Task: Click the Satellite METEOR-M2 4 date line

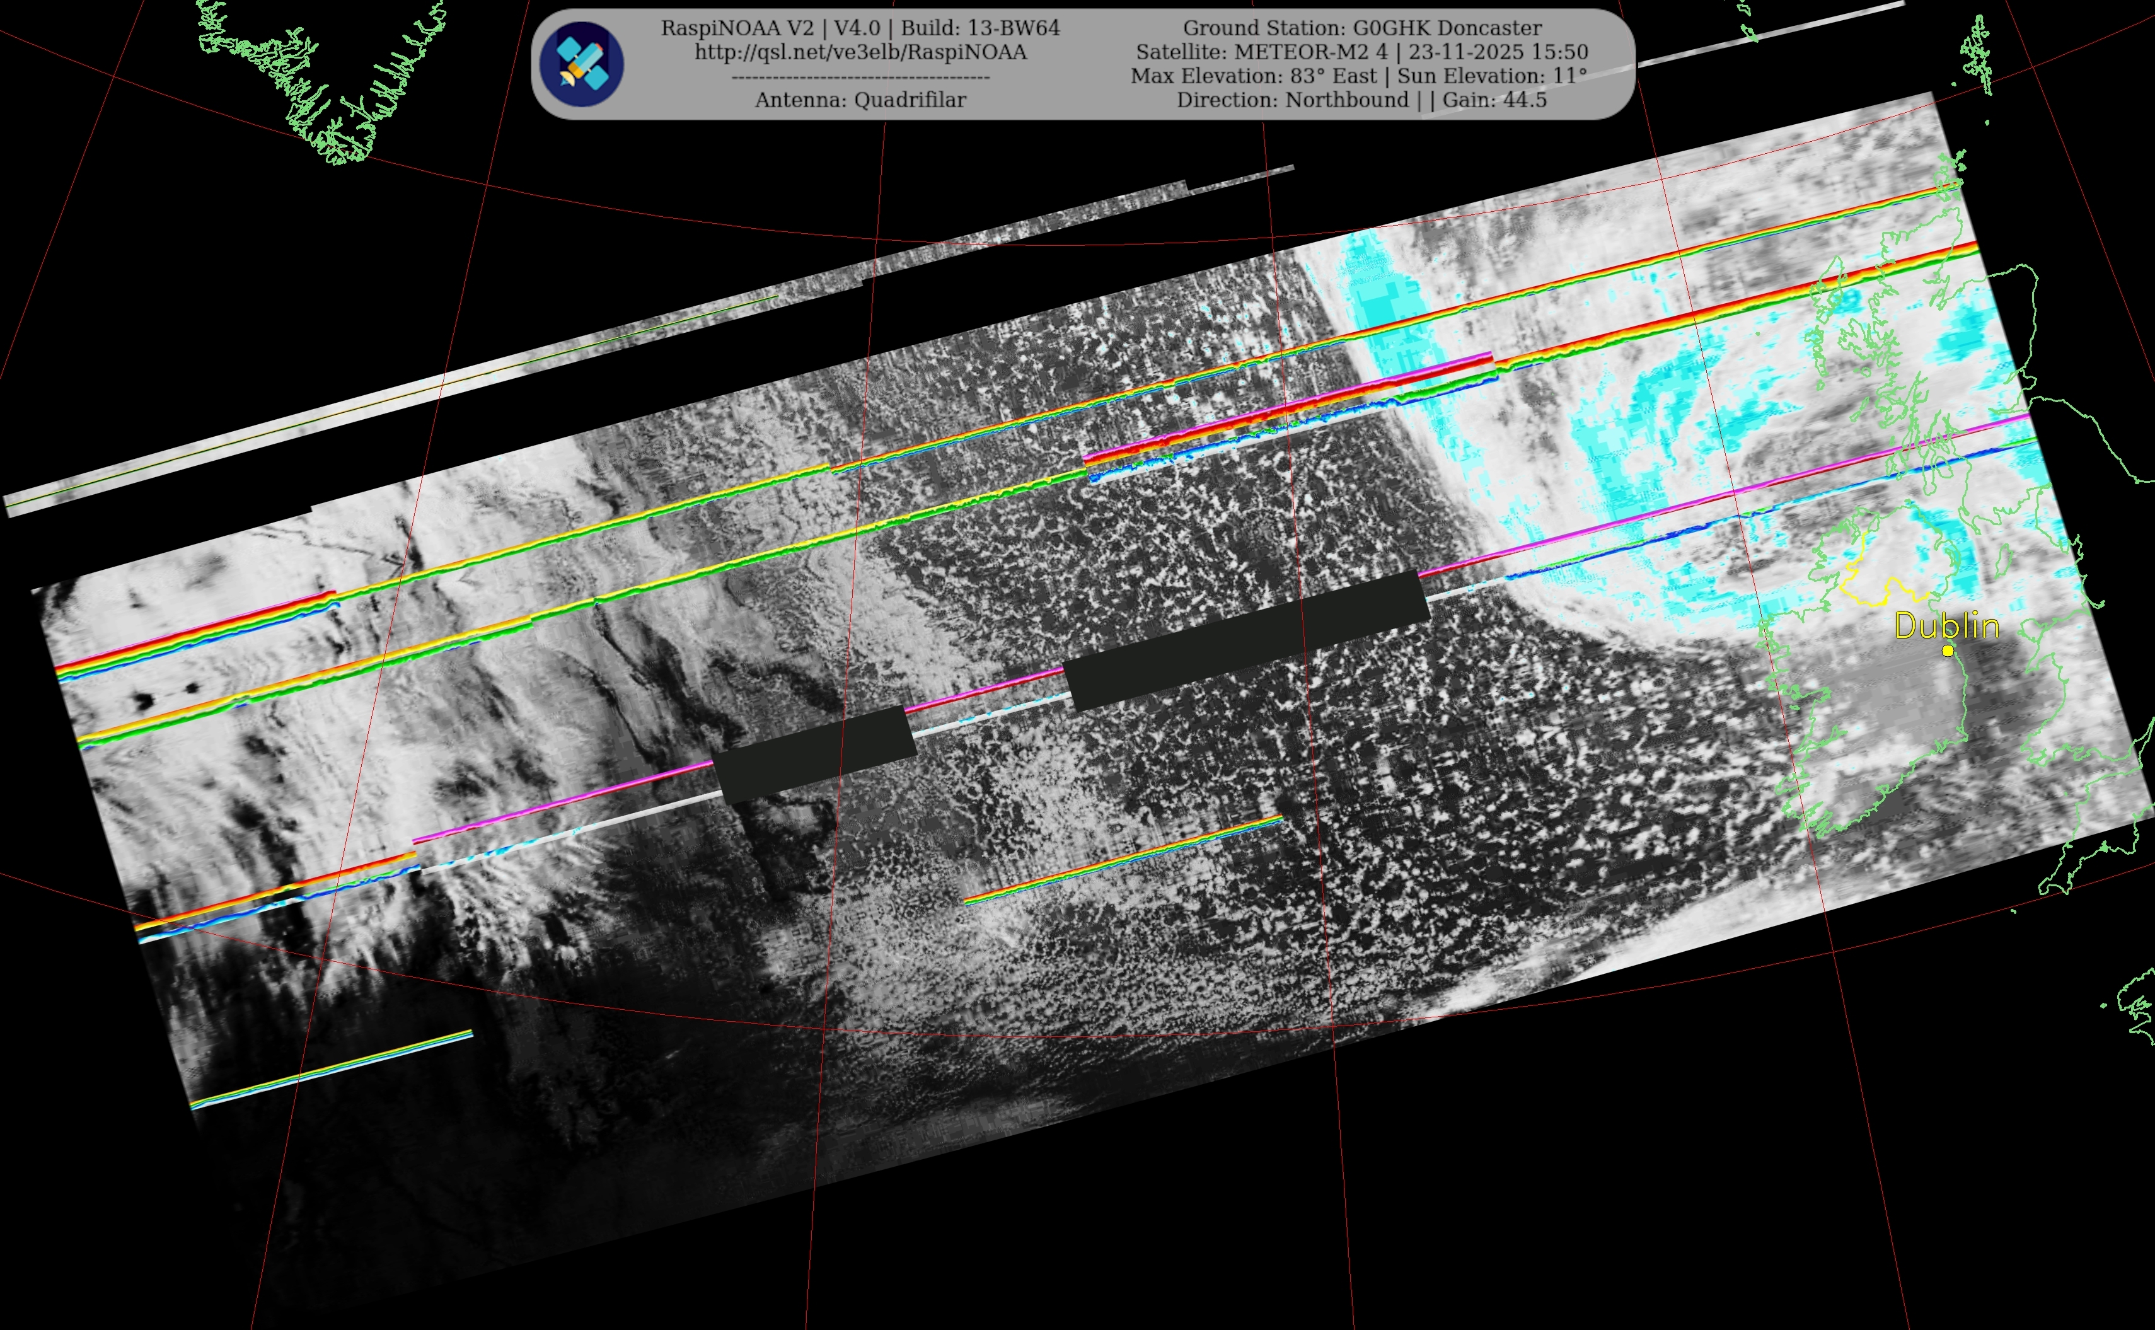Action: 1361,52
